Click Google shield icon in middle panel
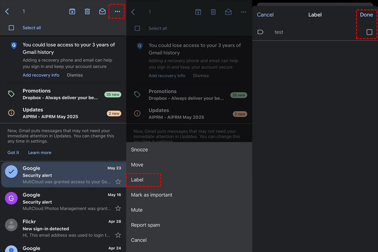Viewport: 378px width, 252px height. pos(140,46)
